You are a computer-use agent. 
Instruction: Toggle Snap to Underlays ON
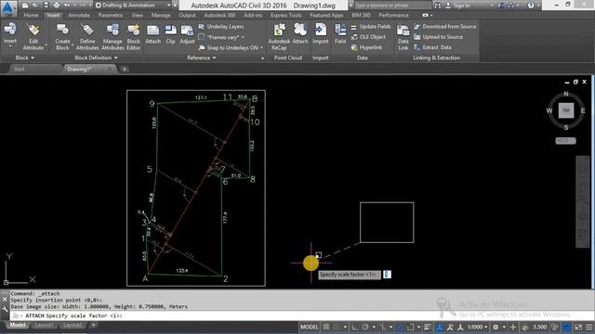[x=230, y=47]
